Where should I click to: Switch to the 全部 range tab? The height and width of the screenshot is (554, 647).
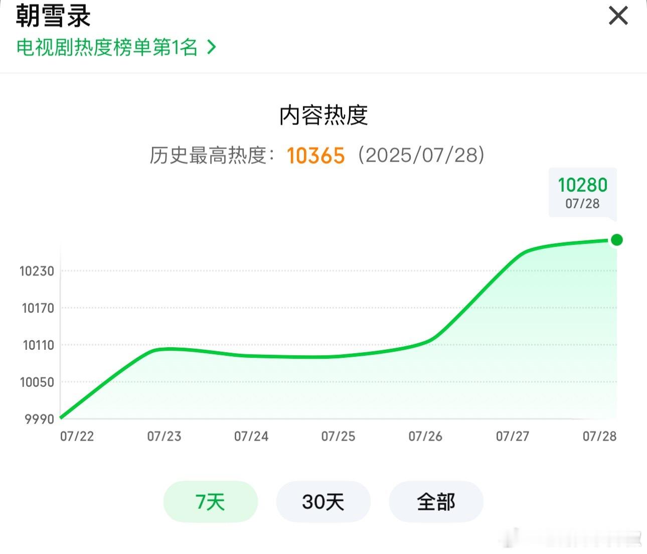point(436,501)
